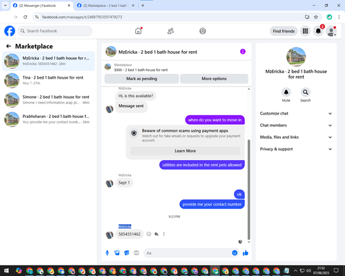The height and width of the screenshot is (276, 345).
Task: Open a new browser tab
Action: [143, 6]
